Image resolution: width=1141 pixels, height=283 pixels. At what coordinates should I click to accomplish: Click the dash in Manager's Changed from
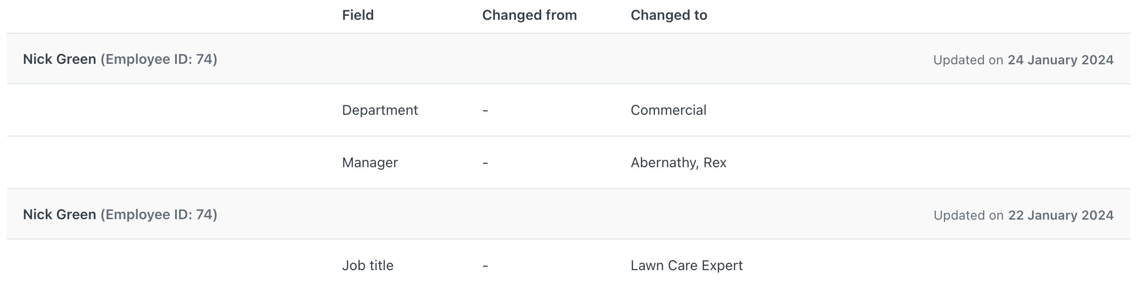[x=485, y=163]
